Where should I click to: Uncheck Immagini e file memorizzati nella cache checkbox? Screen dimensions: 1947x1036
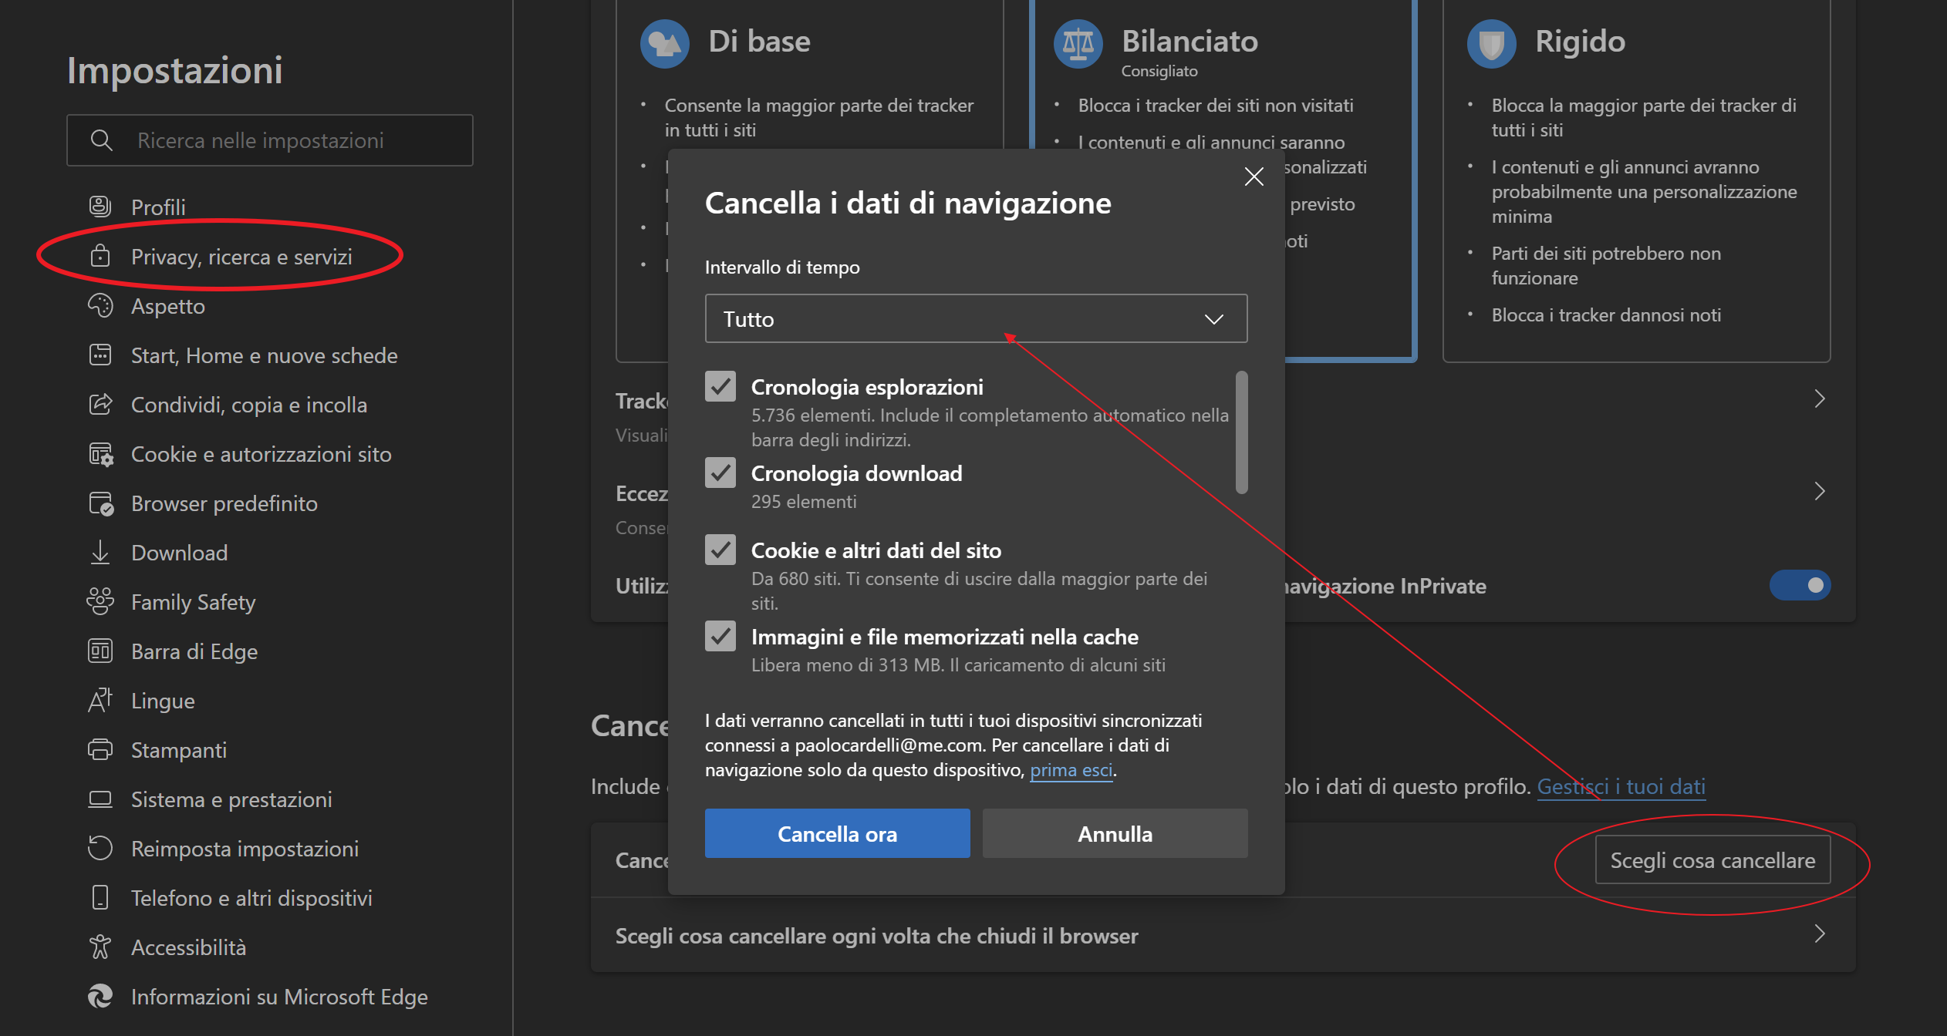pos(720,636)
